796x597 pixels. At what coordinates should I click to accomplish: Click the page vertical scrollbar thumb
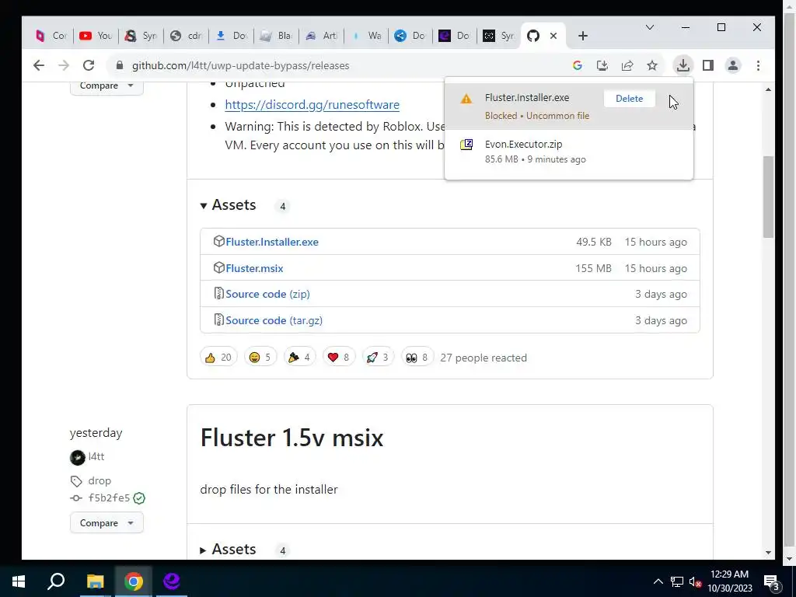tap(768, 197)
